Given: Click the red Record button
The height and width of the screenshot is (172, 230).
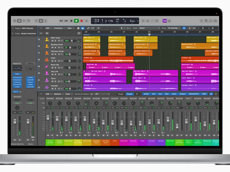Looking at the screenshot, I should (x=82, y=21).
